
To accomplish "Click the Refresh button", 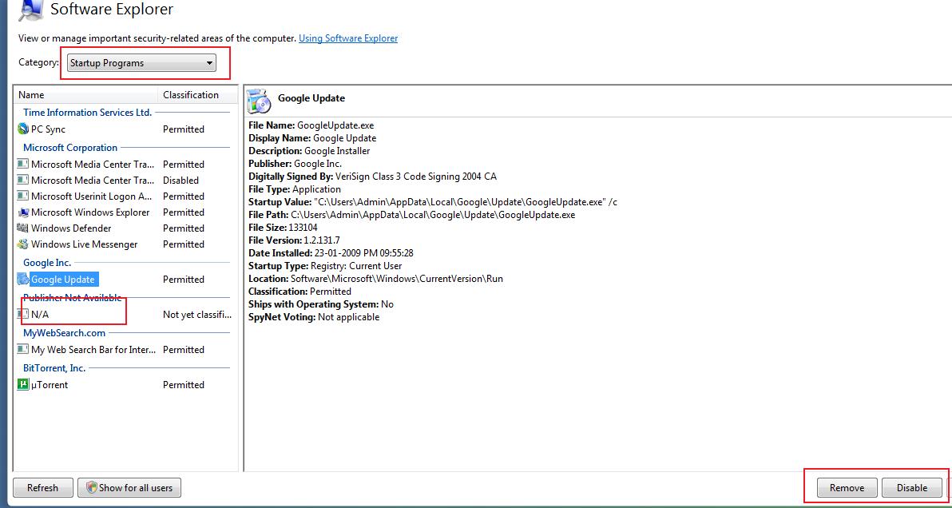I will coord(42,487).
